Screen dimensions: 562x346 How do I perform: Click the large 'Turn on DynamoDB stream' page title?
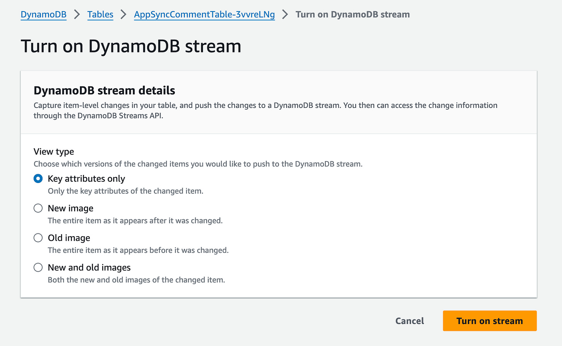(x=131, y=46)
